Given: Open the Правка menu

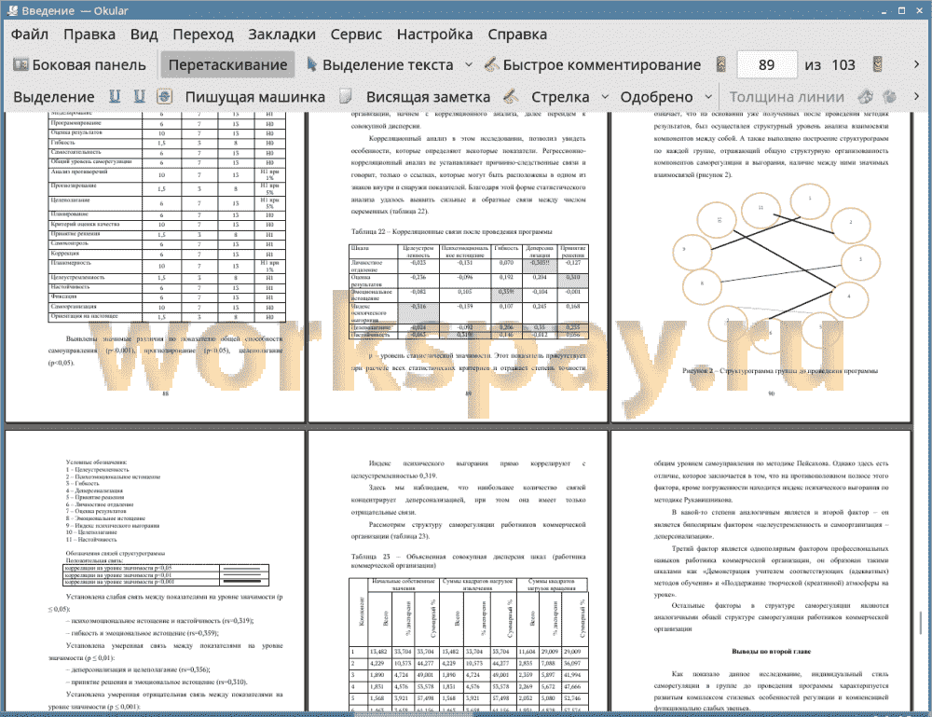Looking at the screenshot, I should [89, 34].
